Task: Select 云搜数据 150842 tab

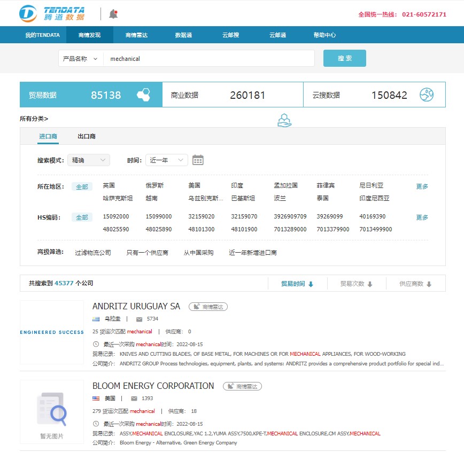Action: click(374, 95)
